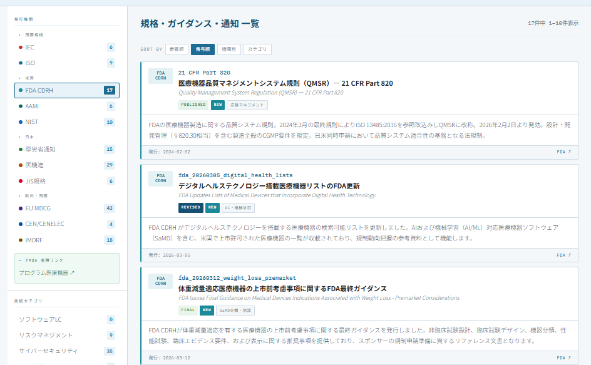This screenshot has height=365, width=591.
Task: Sort entries by 機関別
Action: [229, 49]
